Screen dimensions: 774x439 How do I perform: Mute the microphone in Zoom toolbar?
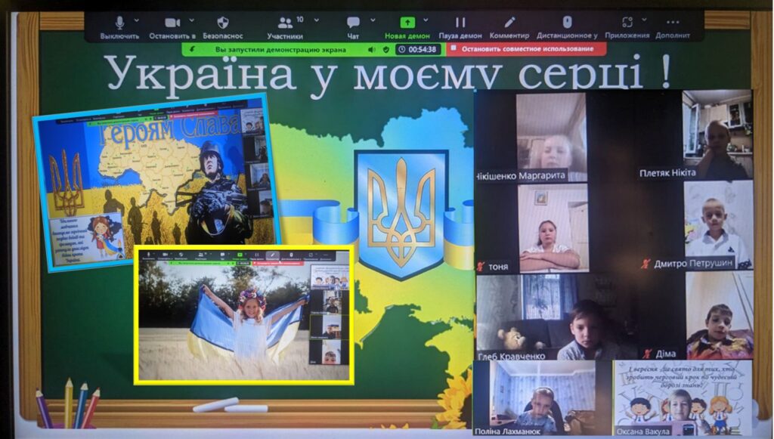[119, 27]
